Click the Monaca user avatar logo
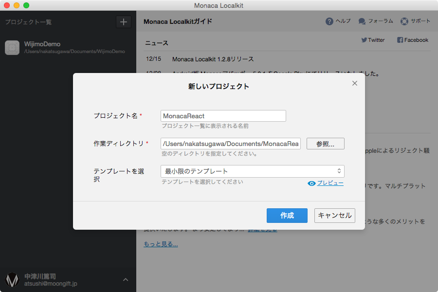This screenshot has height=292, width=438. tap(12, 279)
